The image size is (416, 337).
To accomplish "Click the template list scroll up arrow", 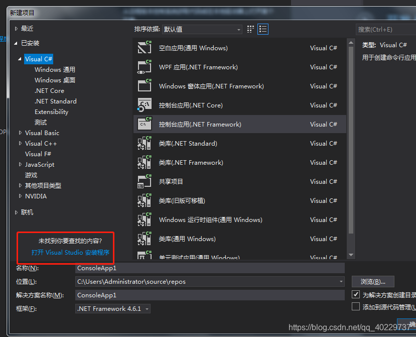I will pyautogui.click(x=351, y=43).
